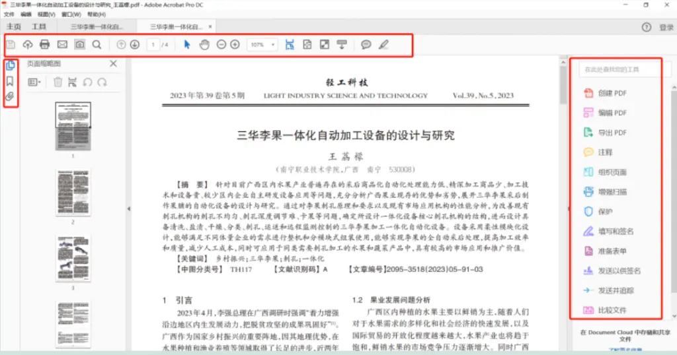Click the fit one full page icon
Image resolution: width=677 pixels, height=355 pixels.
point(307,44)
